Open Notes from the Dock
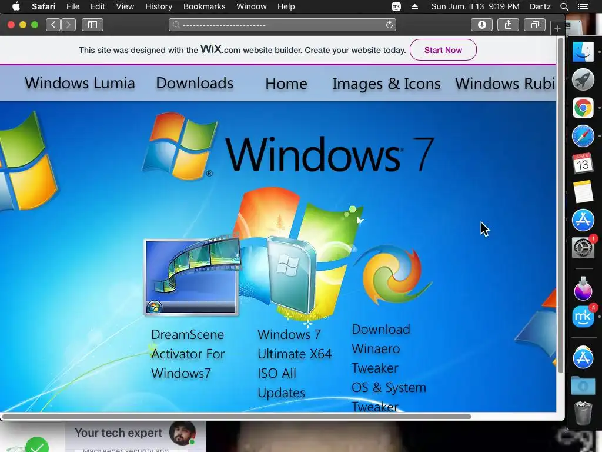The height and width of the screenshot is (452, 602). [x=583, y=192]
